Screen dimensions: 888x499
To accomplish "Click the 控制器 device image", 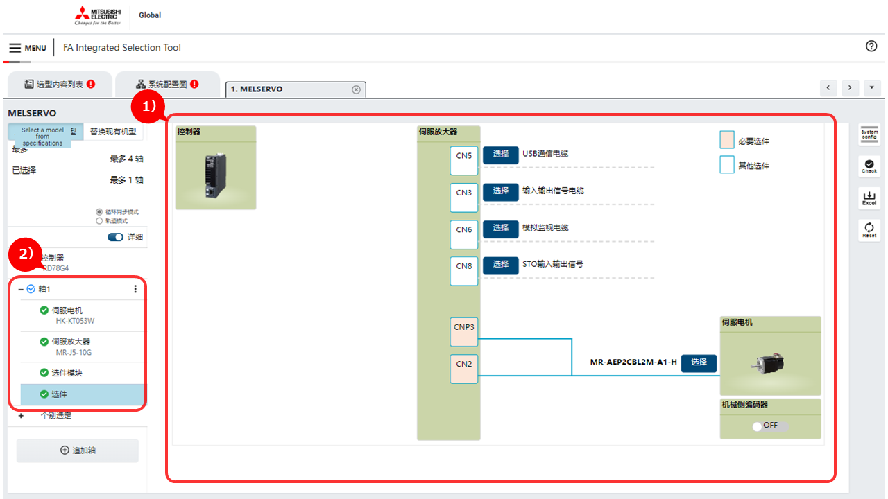I will (x=216, y=176).
